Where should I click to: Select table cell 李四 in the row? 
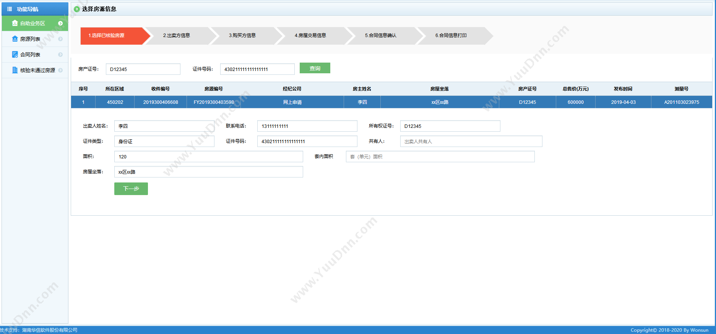362,102
